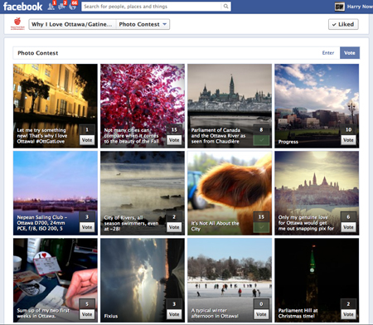373x325 pixels.
Task: Click the caption 'It's Not All About the City'
Action: [215, 226]
